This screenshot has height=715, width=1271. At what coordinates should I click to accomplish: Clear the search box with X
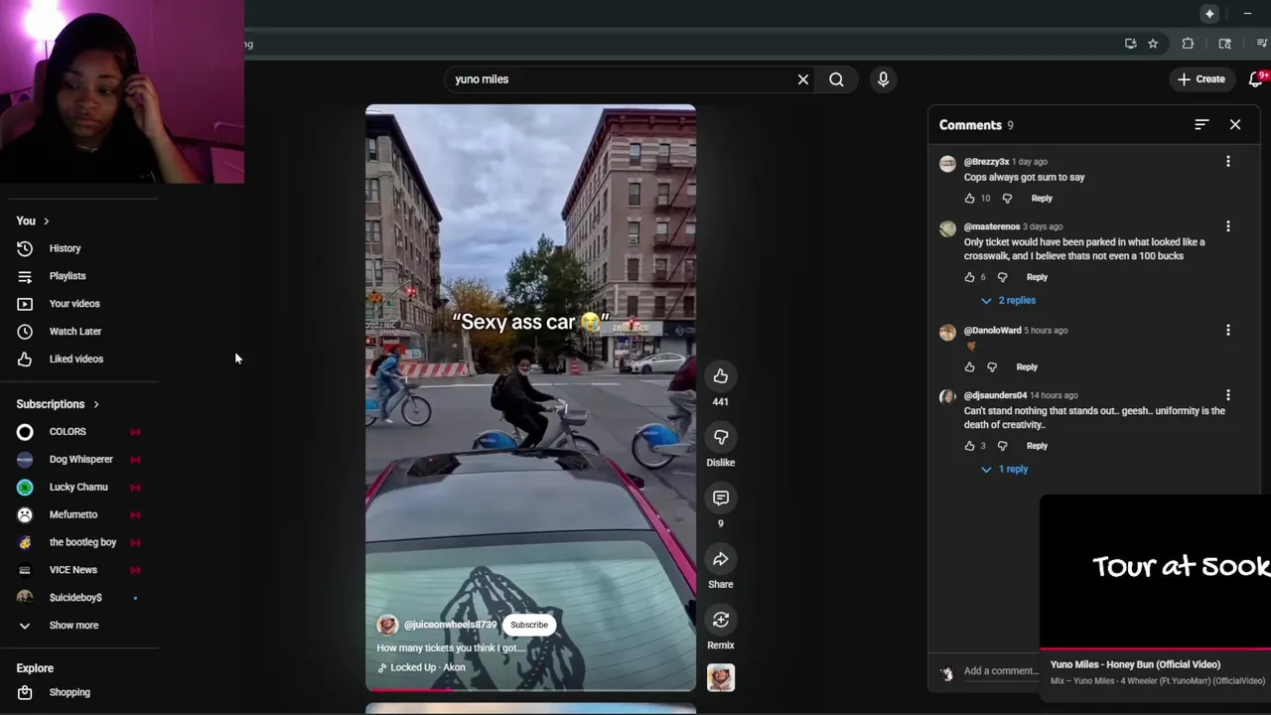[803, 79]
